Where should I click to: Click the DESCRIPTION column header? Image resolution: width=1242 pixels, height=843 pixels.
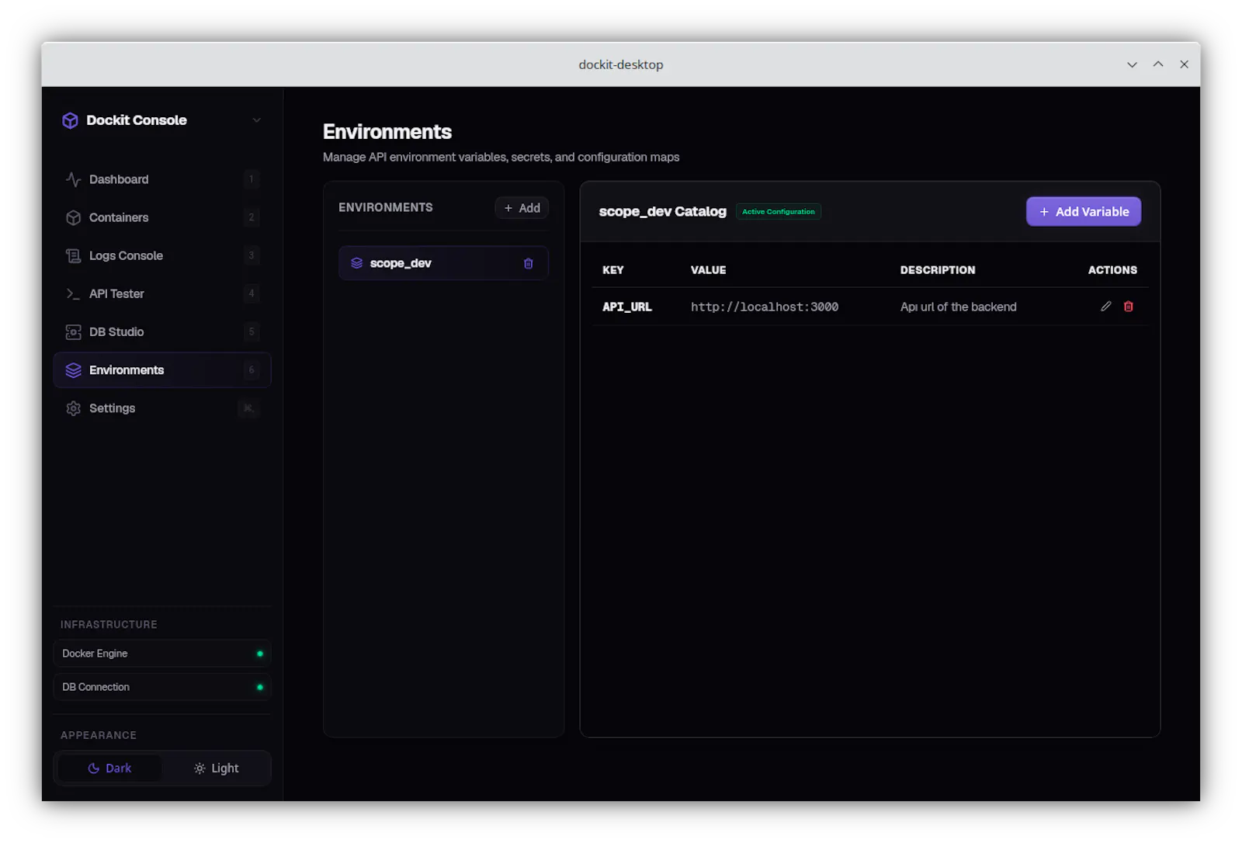pyautogui.click(x=938, y=270)
